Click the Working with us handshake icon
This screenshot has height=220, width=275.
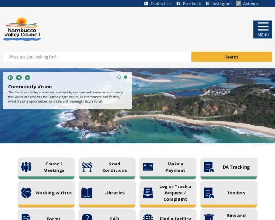click(26, 193)
